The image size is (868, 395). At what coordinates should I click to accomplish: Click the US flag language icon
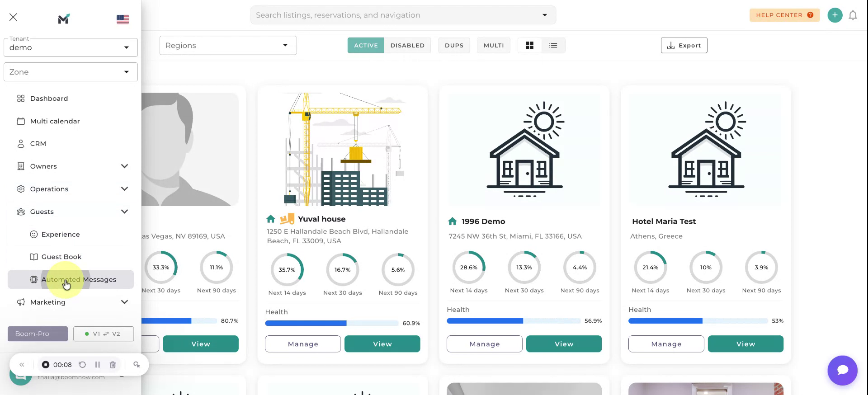(123, 19)
